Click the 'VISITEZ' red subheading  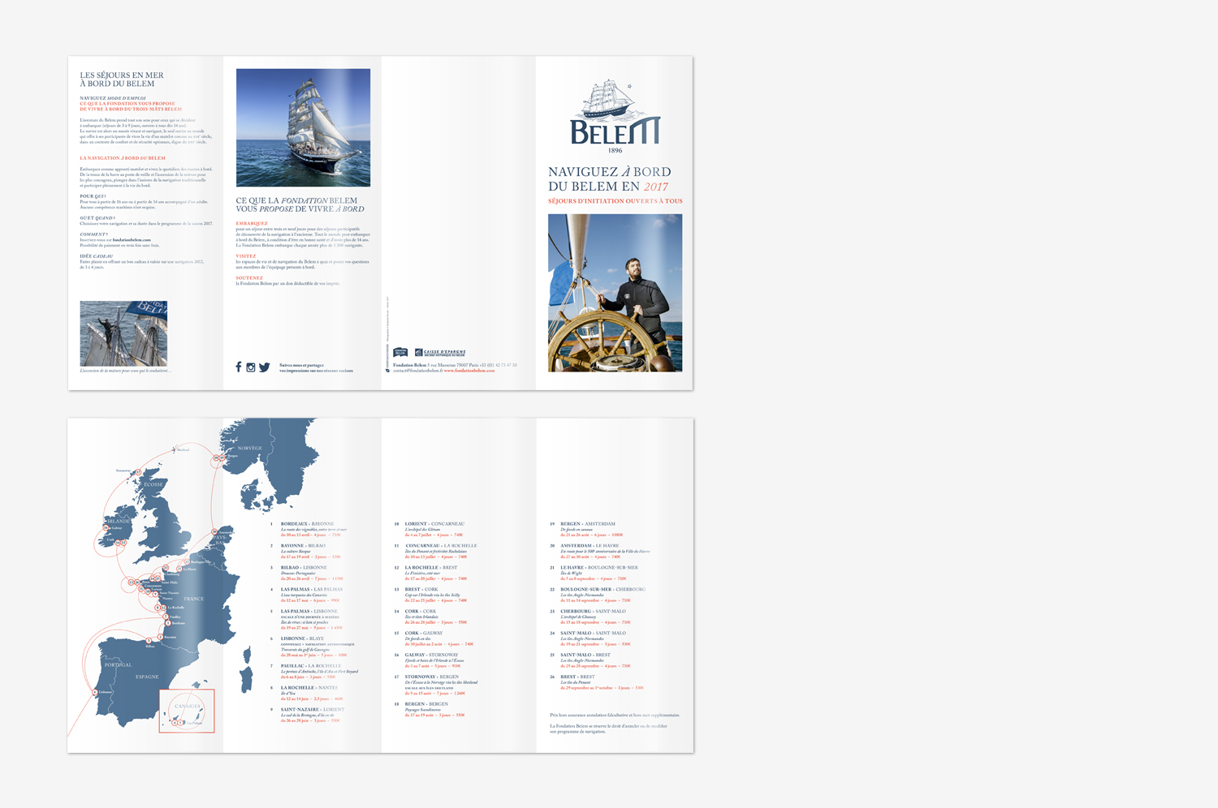(x=246, y=256)
